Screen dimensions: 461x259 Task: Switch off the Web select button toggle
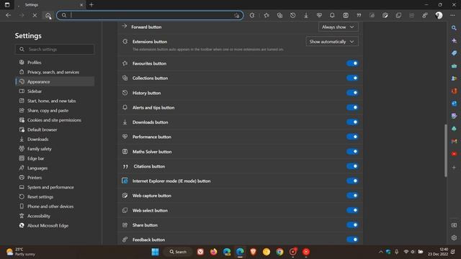point(352,210)
